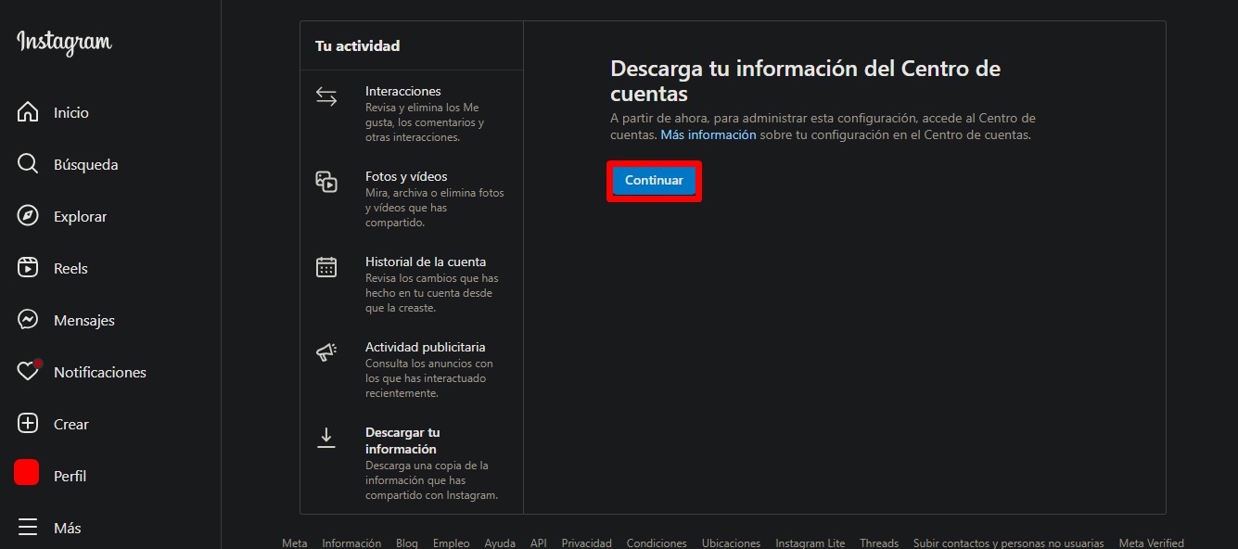Open the Blog footer link
This screenshot has width=1238, height=549.
tap(406, 543)
